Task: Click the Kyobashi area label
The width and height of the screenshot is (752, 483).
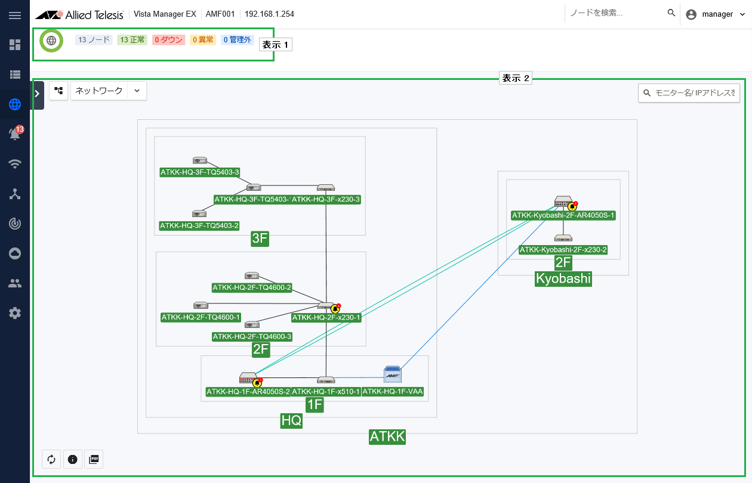Action: tap(563, 279)
